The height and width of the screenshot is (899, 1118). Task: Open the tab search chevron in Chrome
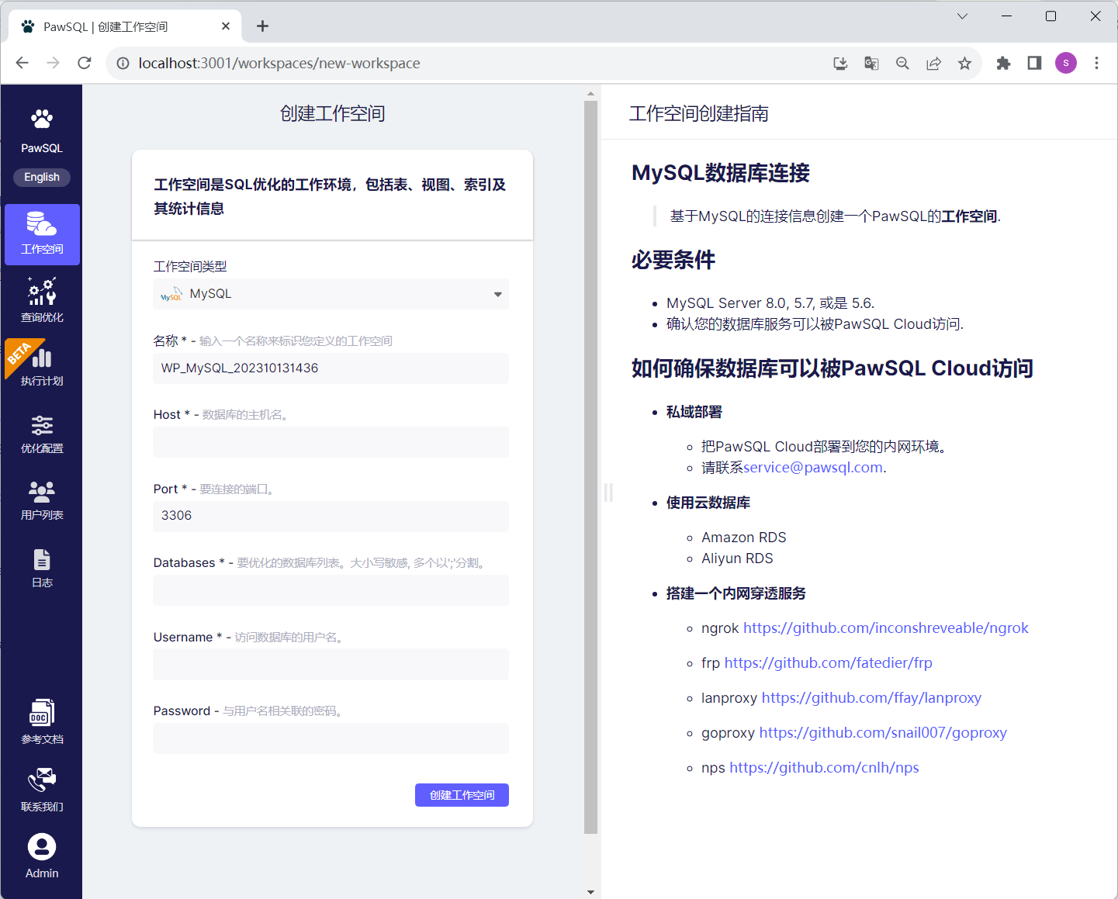point(962,16)
